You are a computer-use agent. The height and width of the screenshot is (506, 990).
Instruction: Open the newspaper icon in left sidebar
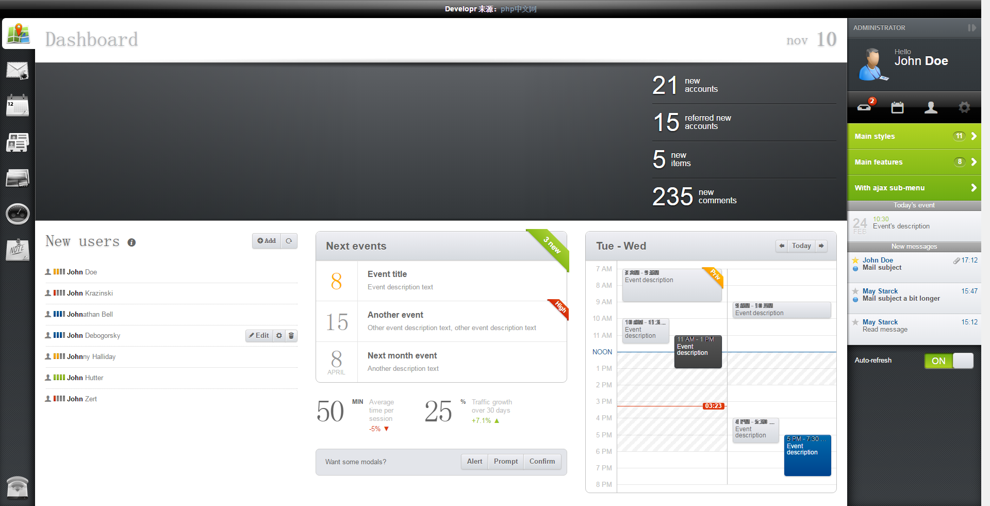[18, 142]
